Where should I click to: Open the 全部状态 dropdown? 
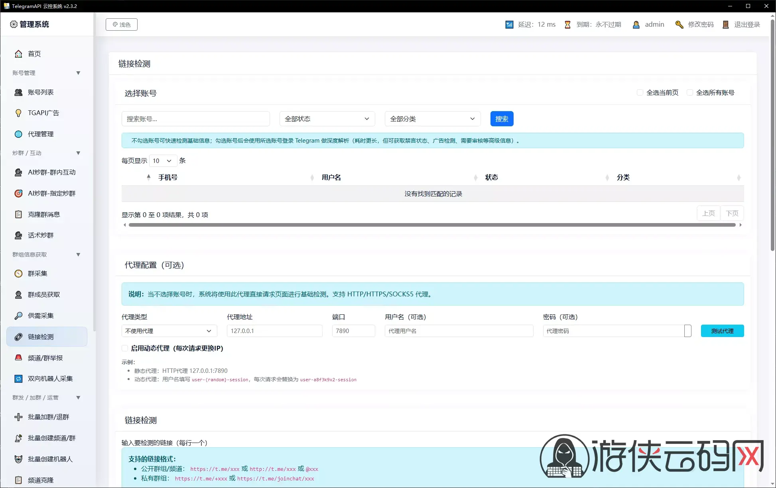pos(327,119)
